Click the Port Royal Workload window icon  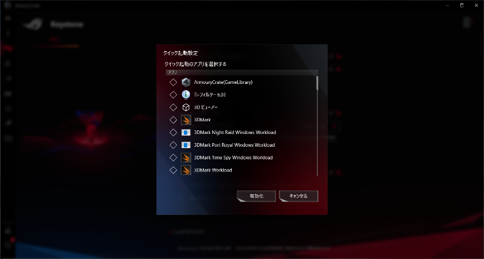(x=186, y=145)
